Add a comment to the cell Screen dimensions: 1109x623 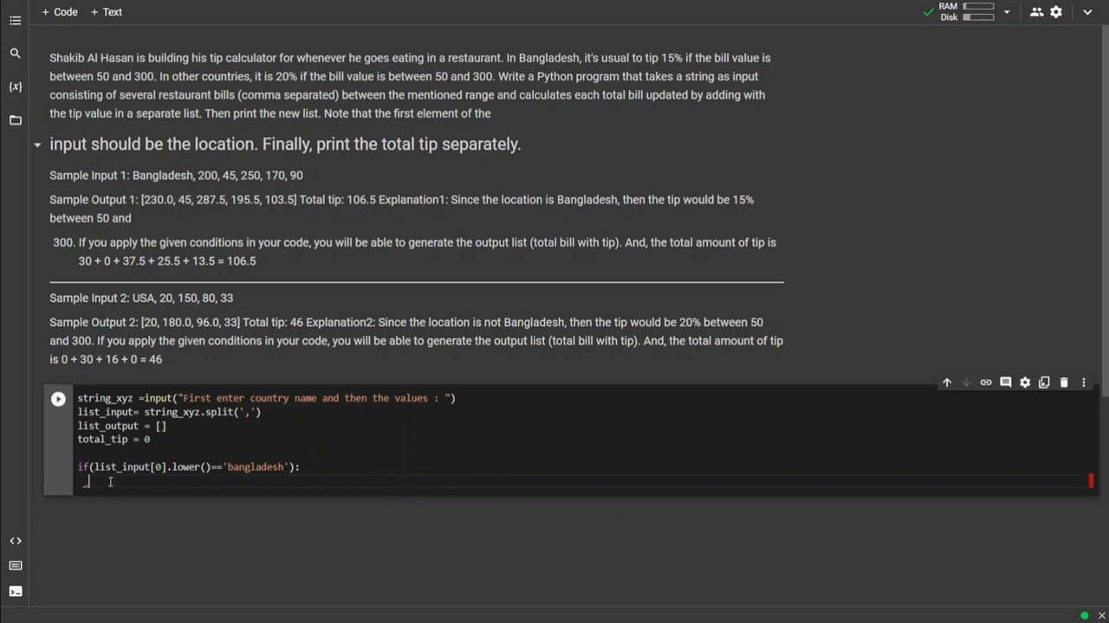coord(1005,382)
